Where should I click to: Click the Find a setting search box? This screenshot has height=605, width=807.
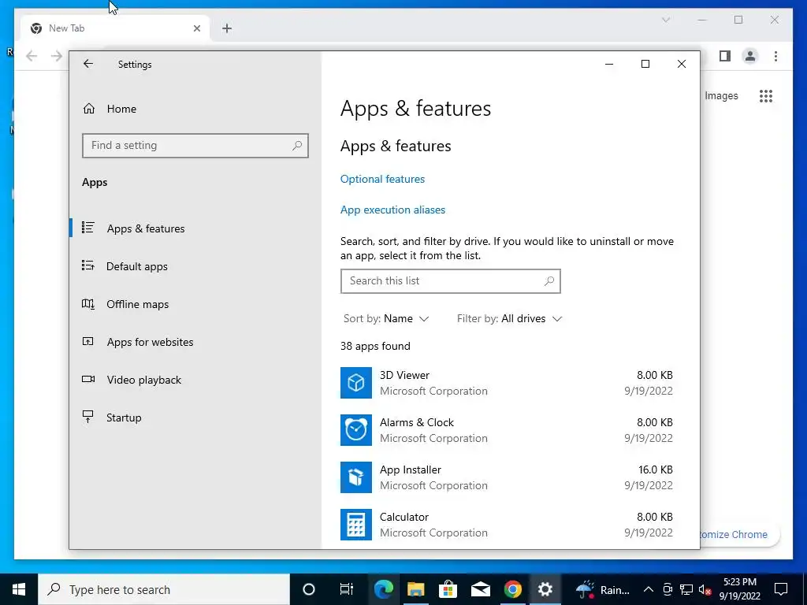click(x=195, y=146)
